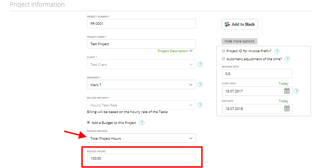Click Hide more options button

pos(239,41)
